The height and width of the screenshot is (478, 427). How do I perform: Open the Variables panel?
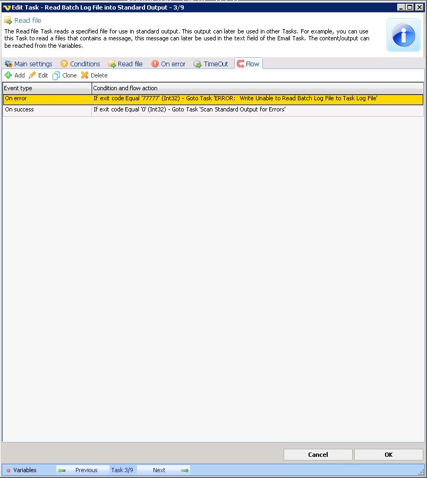point(21,470)
